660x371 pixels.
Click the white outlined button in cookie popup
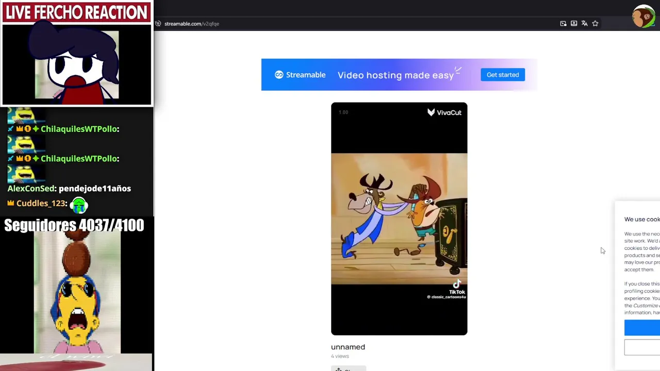click(x=642, y=347)
